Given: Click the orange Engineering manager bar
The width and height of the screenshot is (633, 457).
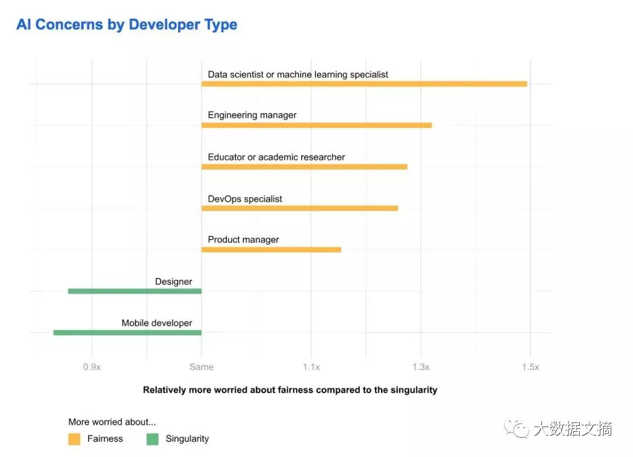Looking at the screenshot, I should coord(316,125).
